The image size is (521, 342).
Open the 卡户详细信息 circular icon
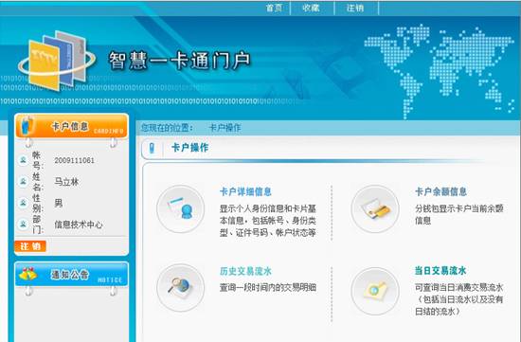(180, 209)
